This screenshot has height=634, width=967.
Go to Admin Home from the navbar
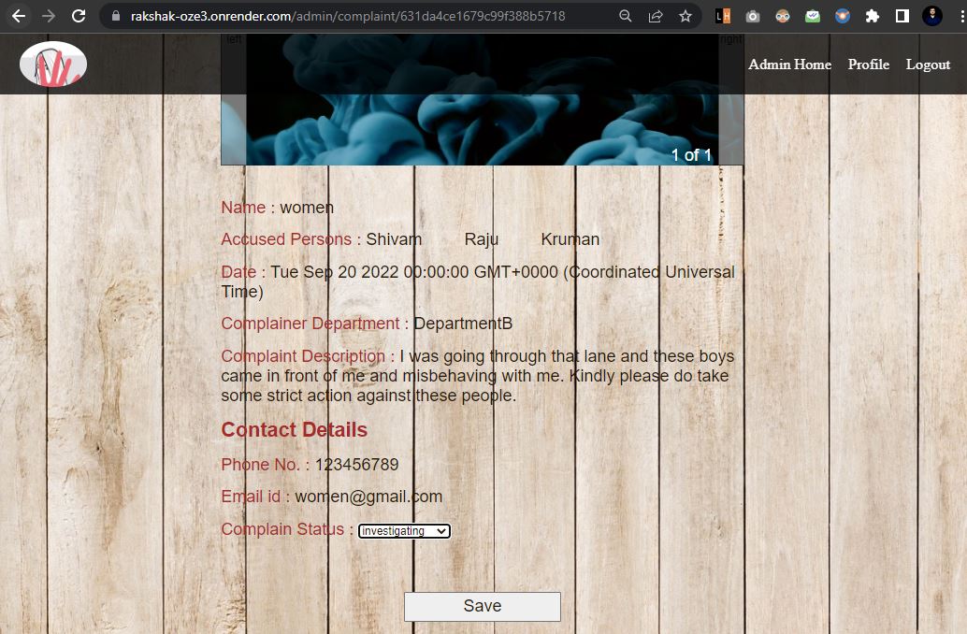tap(789, 65)
